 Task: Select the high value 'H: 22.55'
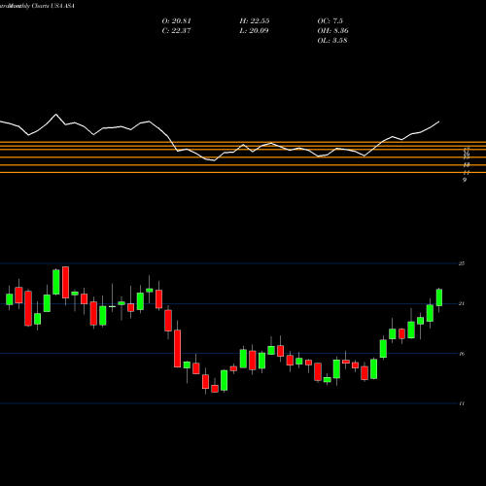255,21
